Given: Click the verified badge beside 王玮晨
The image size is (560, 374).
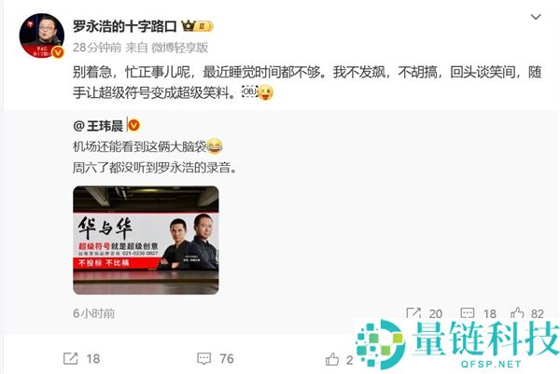Looking at the screenshot, I should tap(133, 125).
